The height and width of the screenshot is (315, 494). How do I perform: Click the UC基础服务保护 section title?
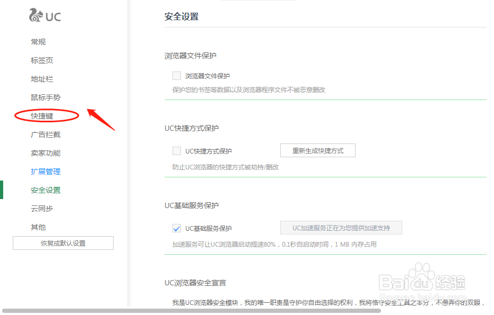click(x=192, y=205)
